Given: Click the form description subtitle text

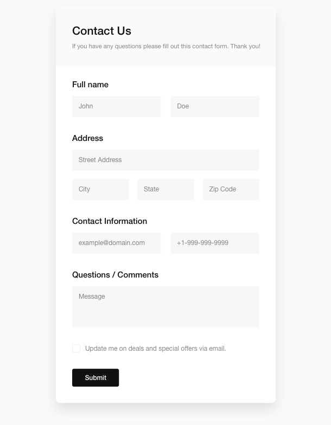Looking at the screenshot, I should point(166,47).
